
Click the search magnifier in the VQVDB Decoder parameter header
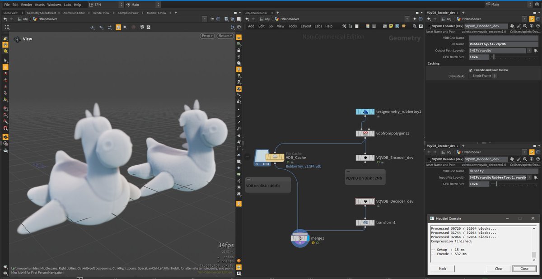pos(525,159)
